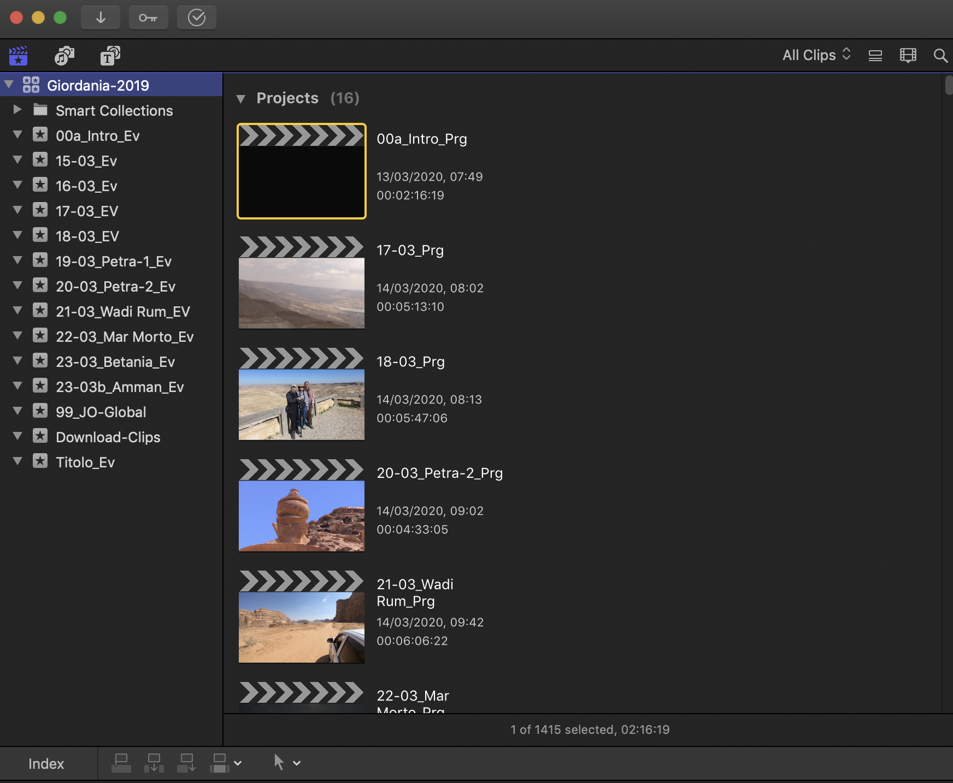Click duration 00:05:13:10 of 17-03_Prg
The height and width of the screenshot is (783, 953).
(x=410, y=306)
